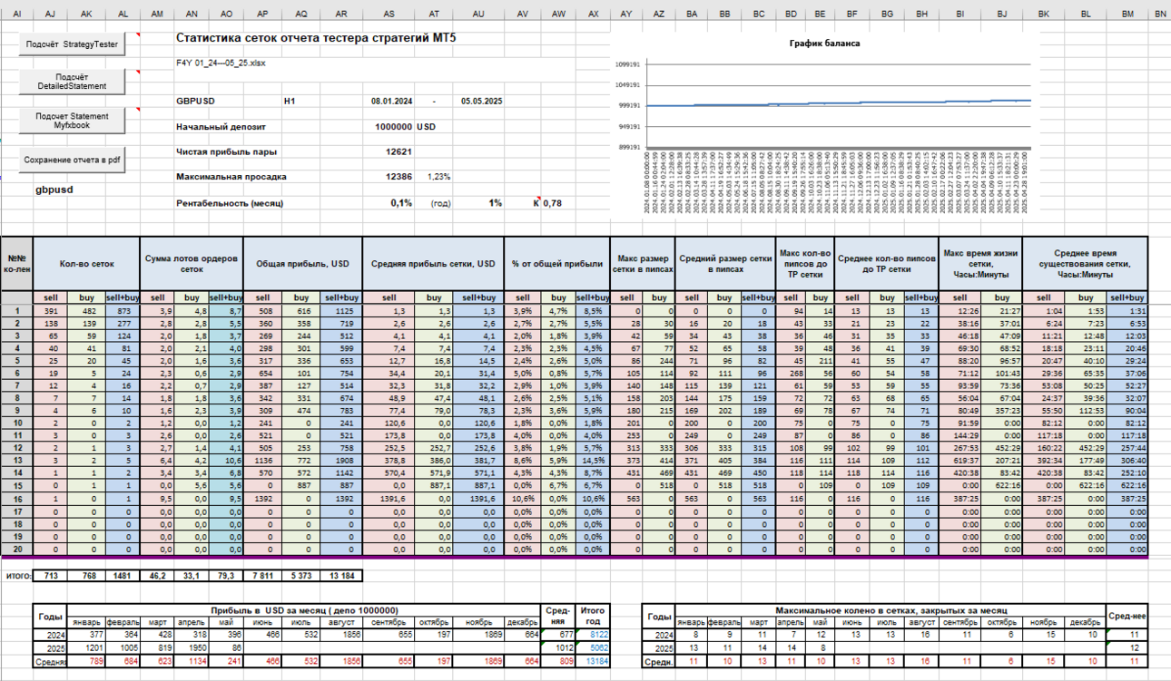Click the lowercase "gbpusd" cell
The width and height of the screenshot is (1171, 681).
coord(54,190)
